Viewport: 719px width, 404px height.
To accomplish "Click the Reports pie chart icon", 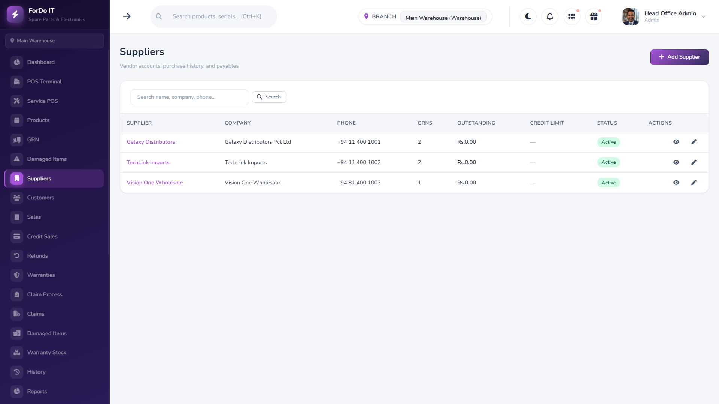I will pos(17,391).
